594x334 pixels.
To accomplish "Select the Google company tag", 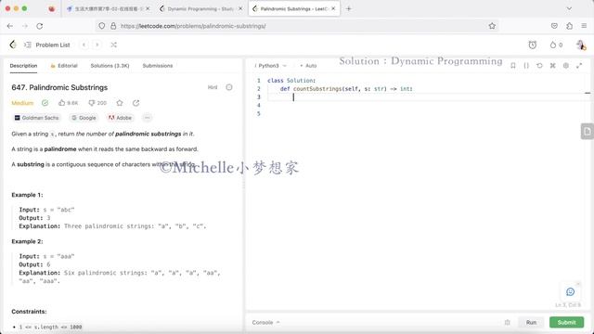I will click(84, 118).
